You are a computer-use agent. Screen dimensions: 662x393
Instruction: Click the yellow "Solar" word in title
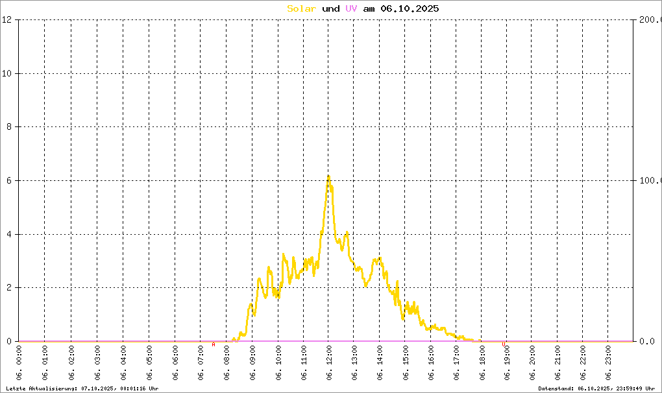coord(301,8)
